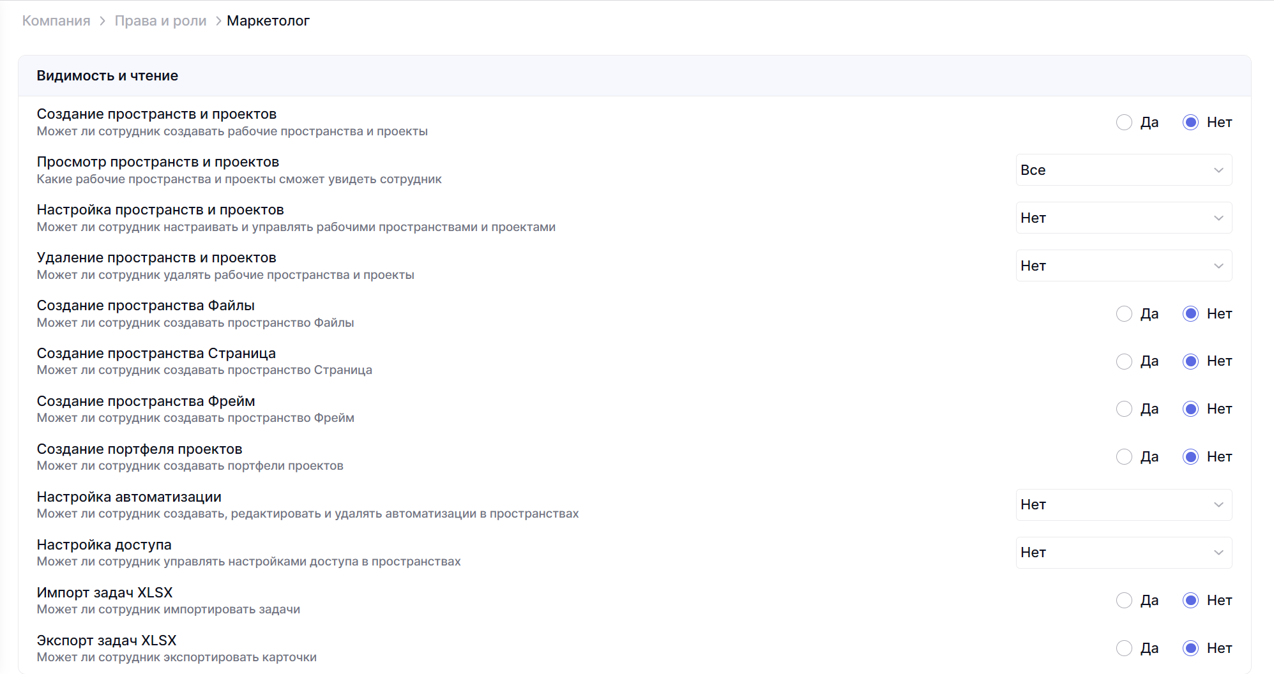Allow Создание пространства Фрейм with Да

pos(1124,409)
